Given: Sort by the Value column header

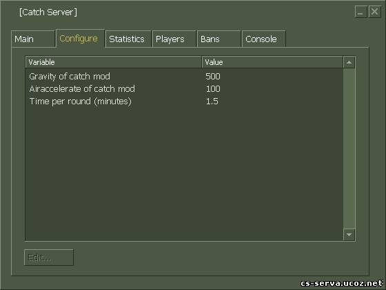Looking at the screenshot, I should click(272, 62).
